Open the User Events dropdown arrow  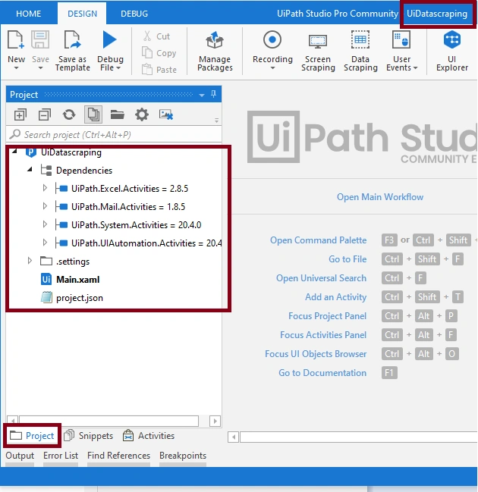coord(415,67)
